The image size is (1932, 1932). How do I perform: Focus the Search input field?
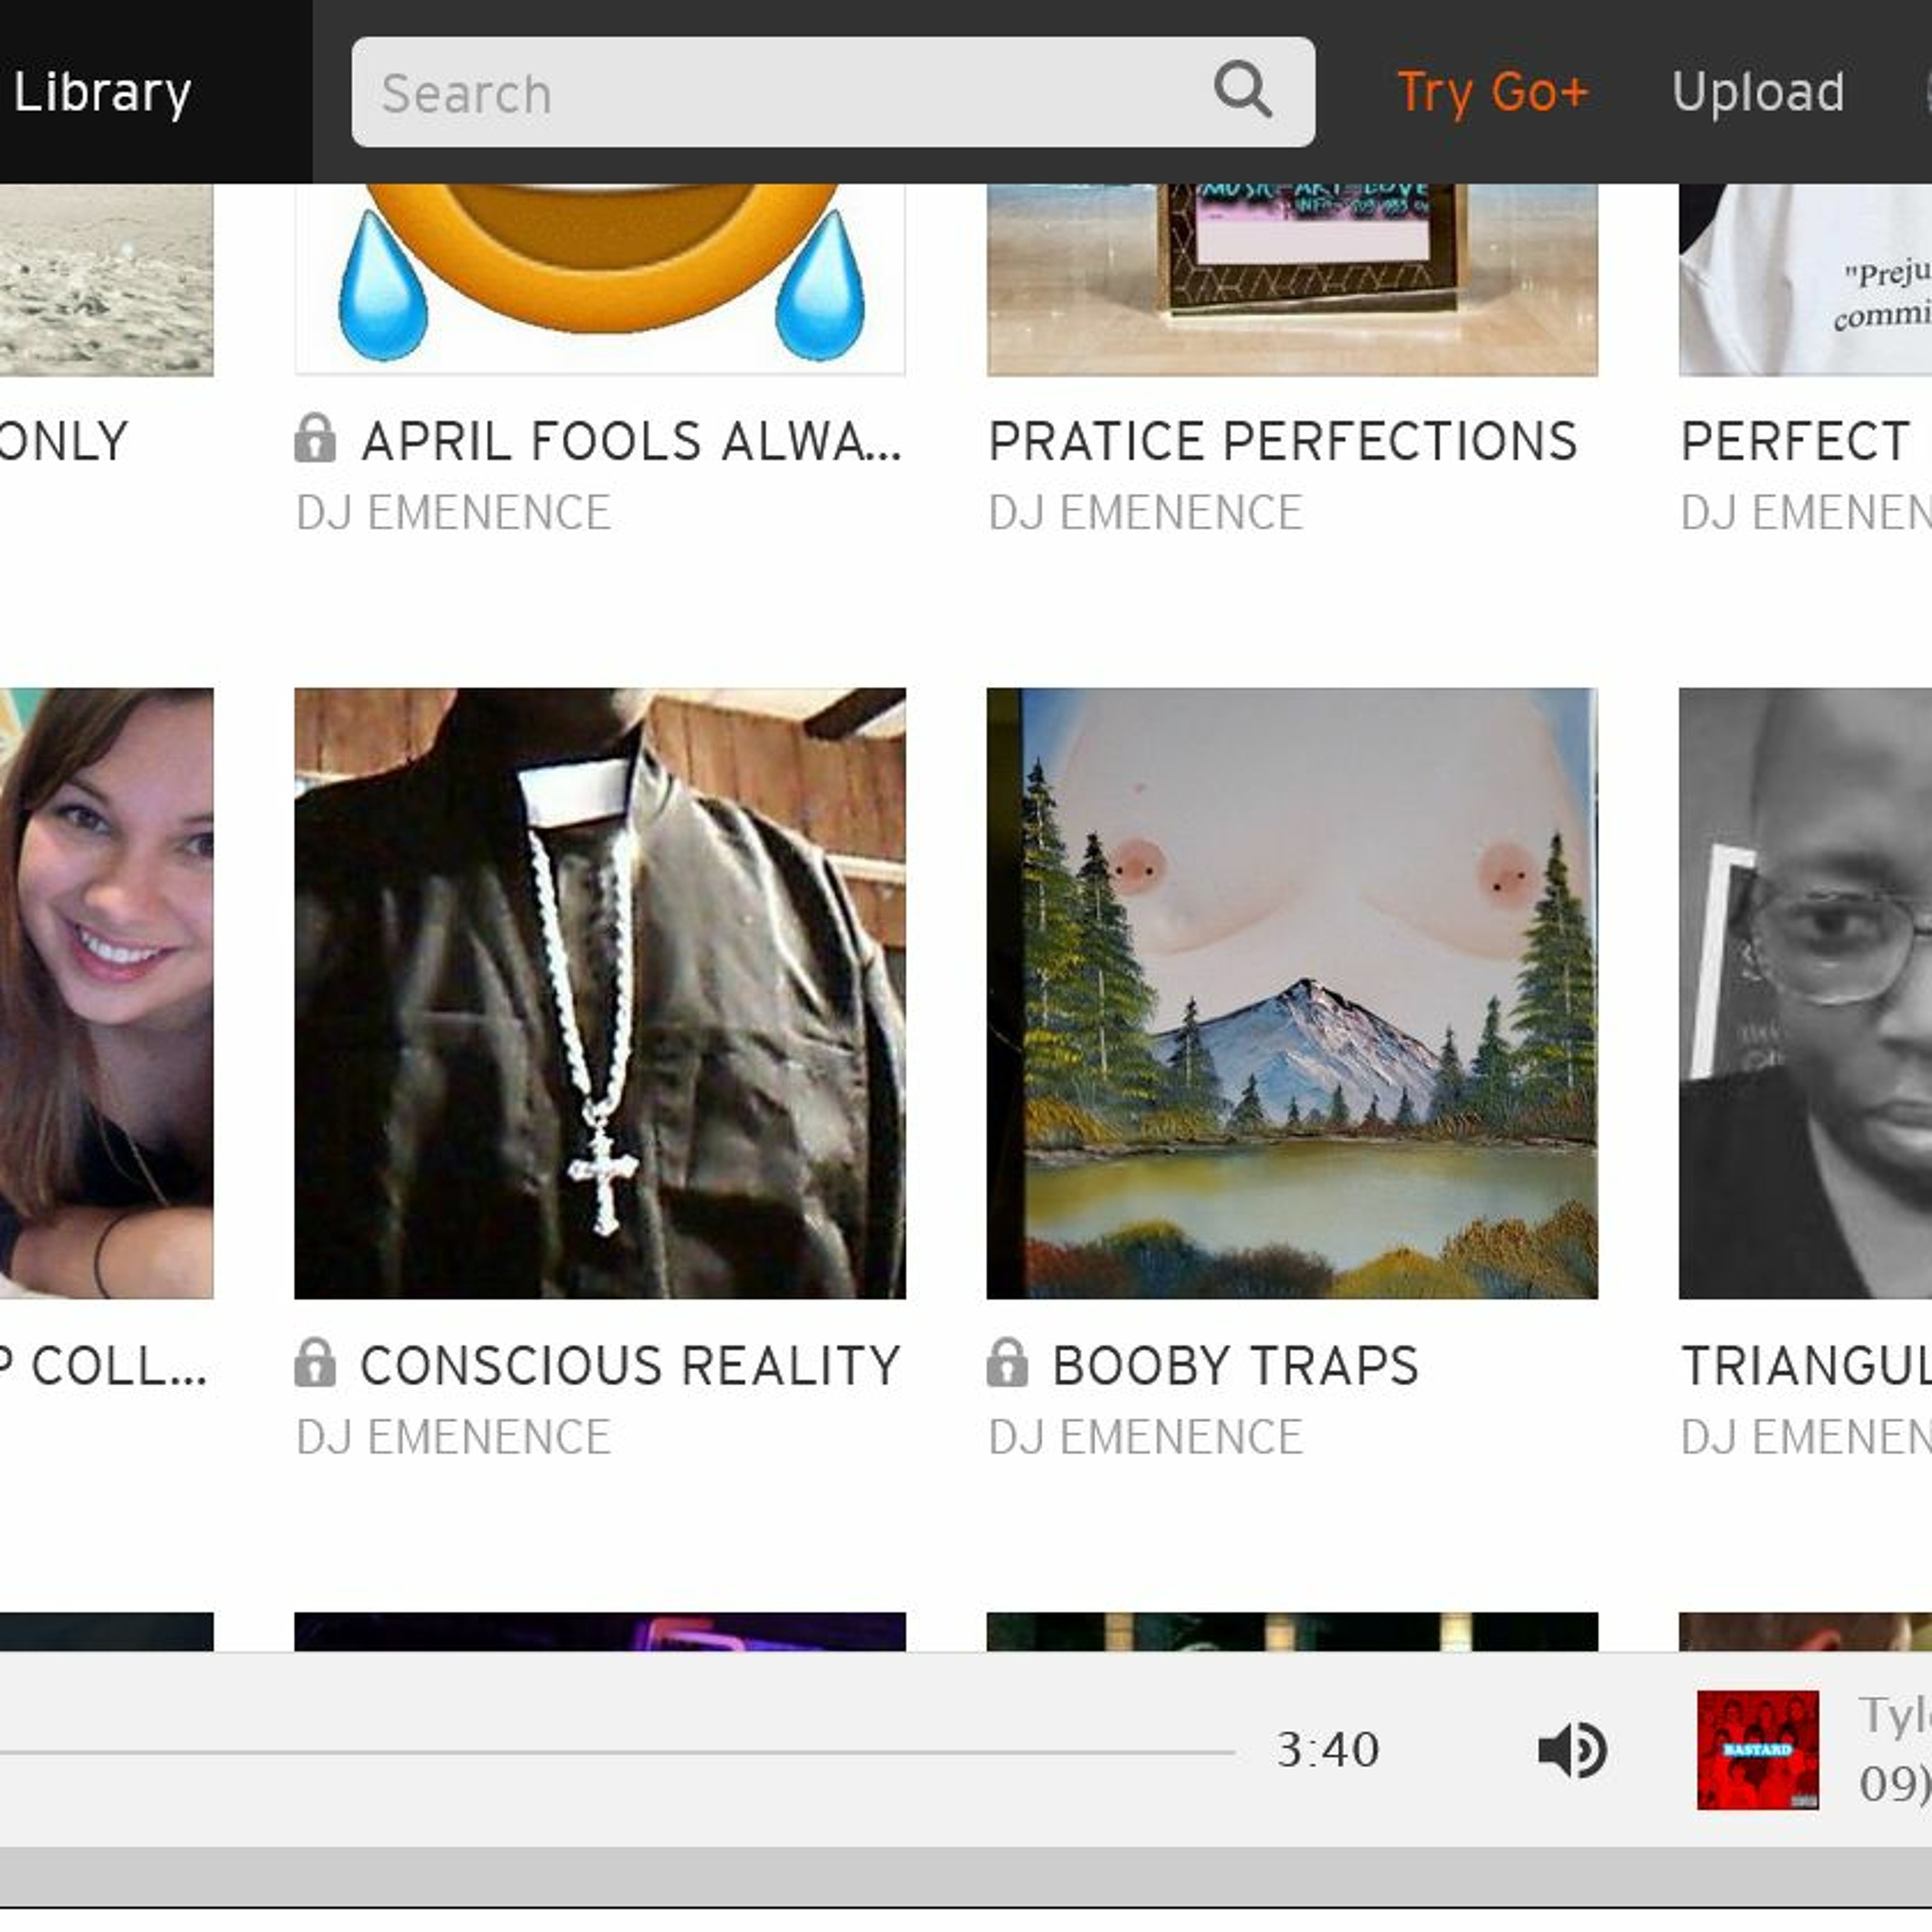point(833,92)
